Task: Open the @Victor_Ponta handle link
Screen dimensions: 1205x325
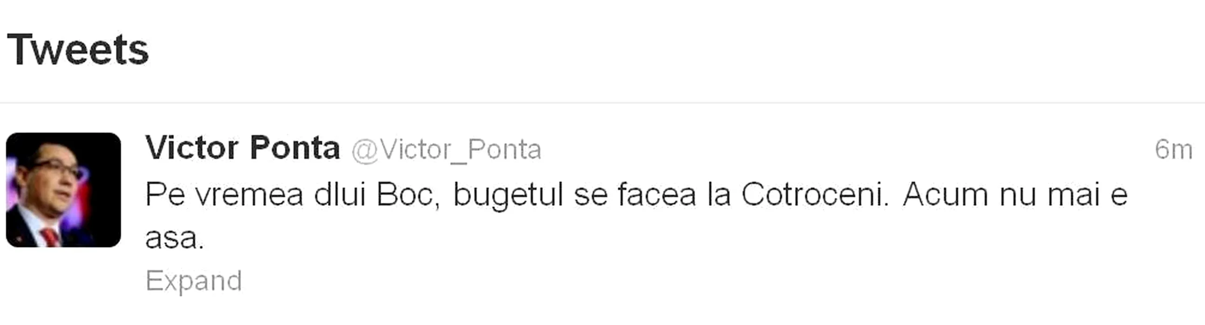Action: pos(447,150)
